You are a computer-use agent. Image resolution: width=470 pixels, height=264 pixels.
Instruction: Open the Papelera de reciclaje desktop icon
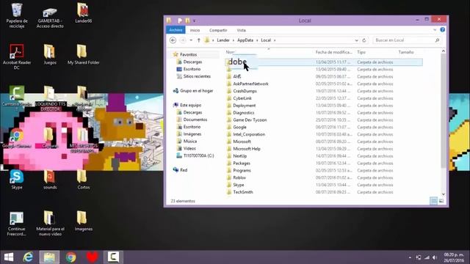click(x=17, y=15)
